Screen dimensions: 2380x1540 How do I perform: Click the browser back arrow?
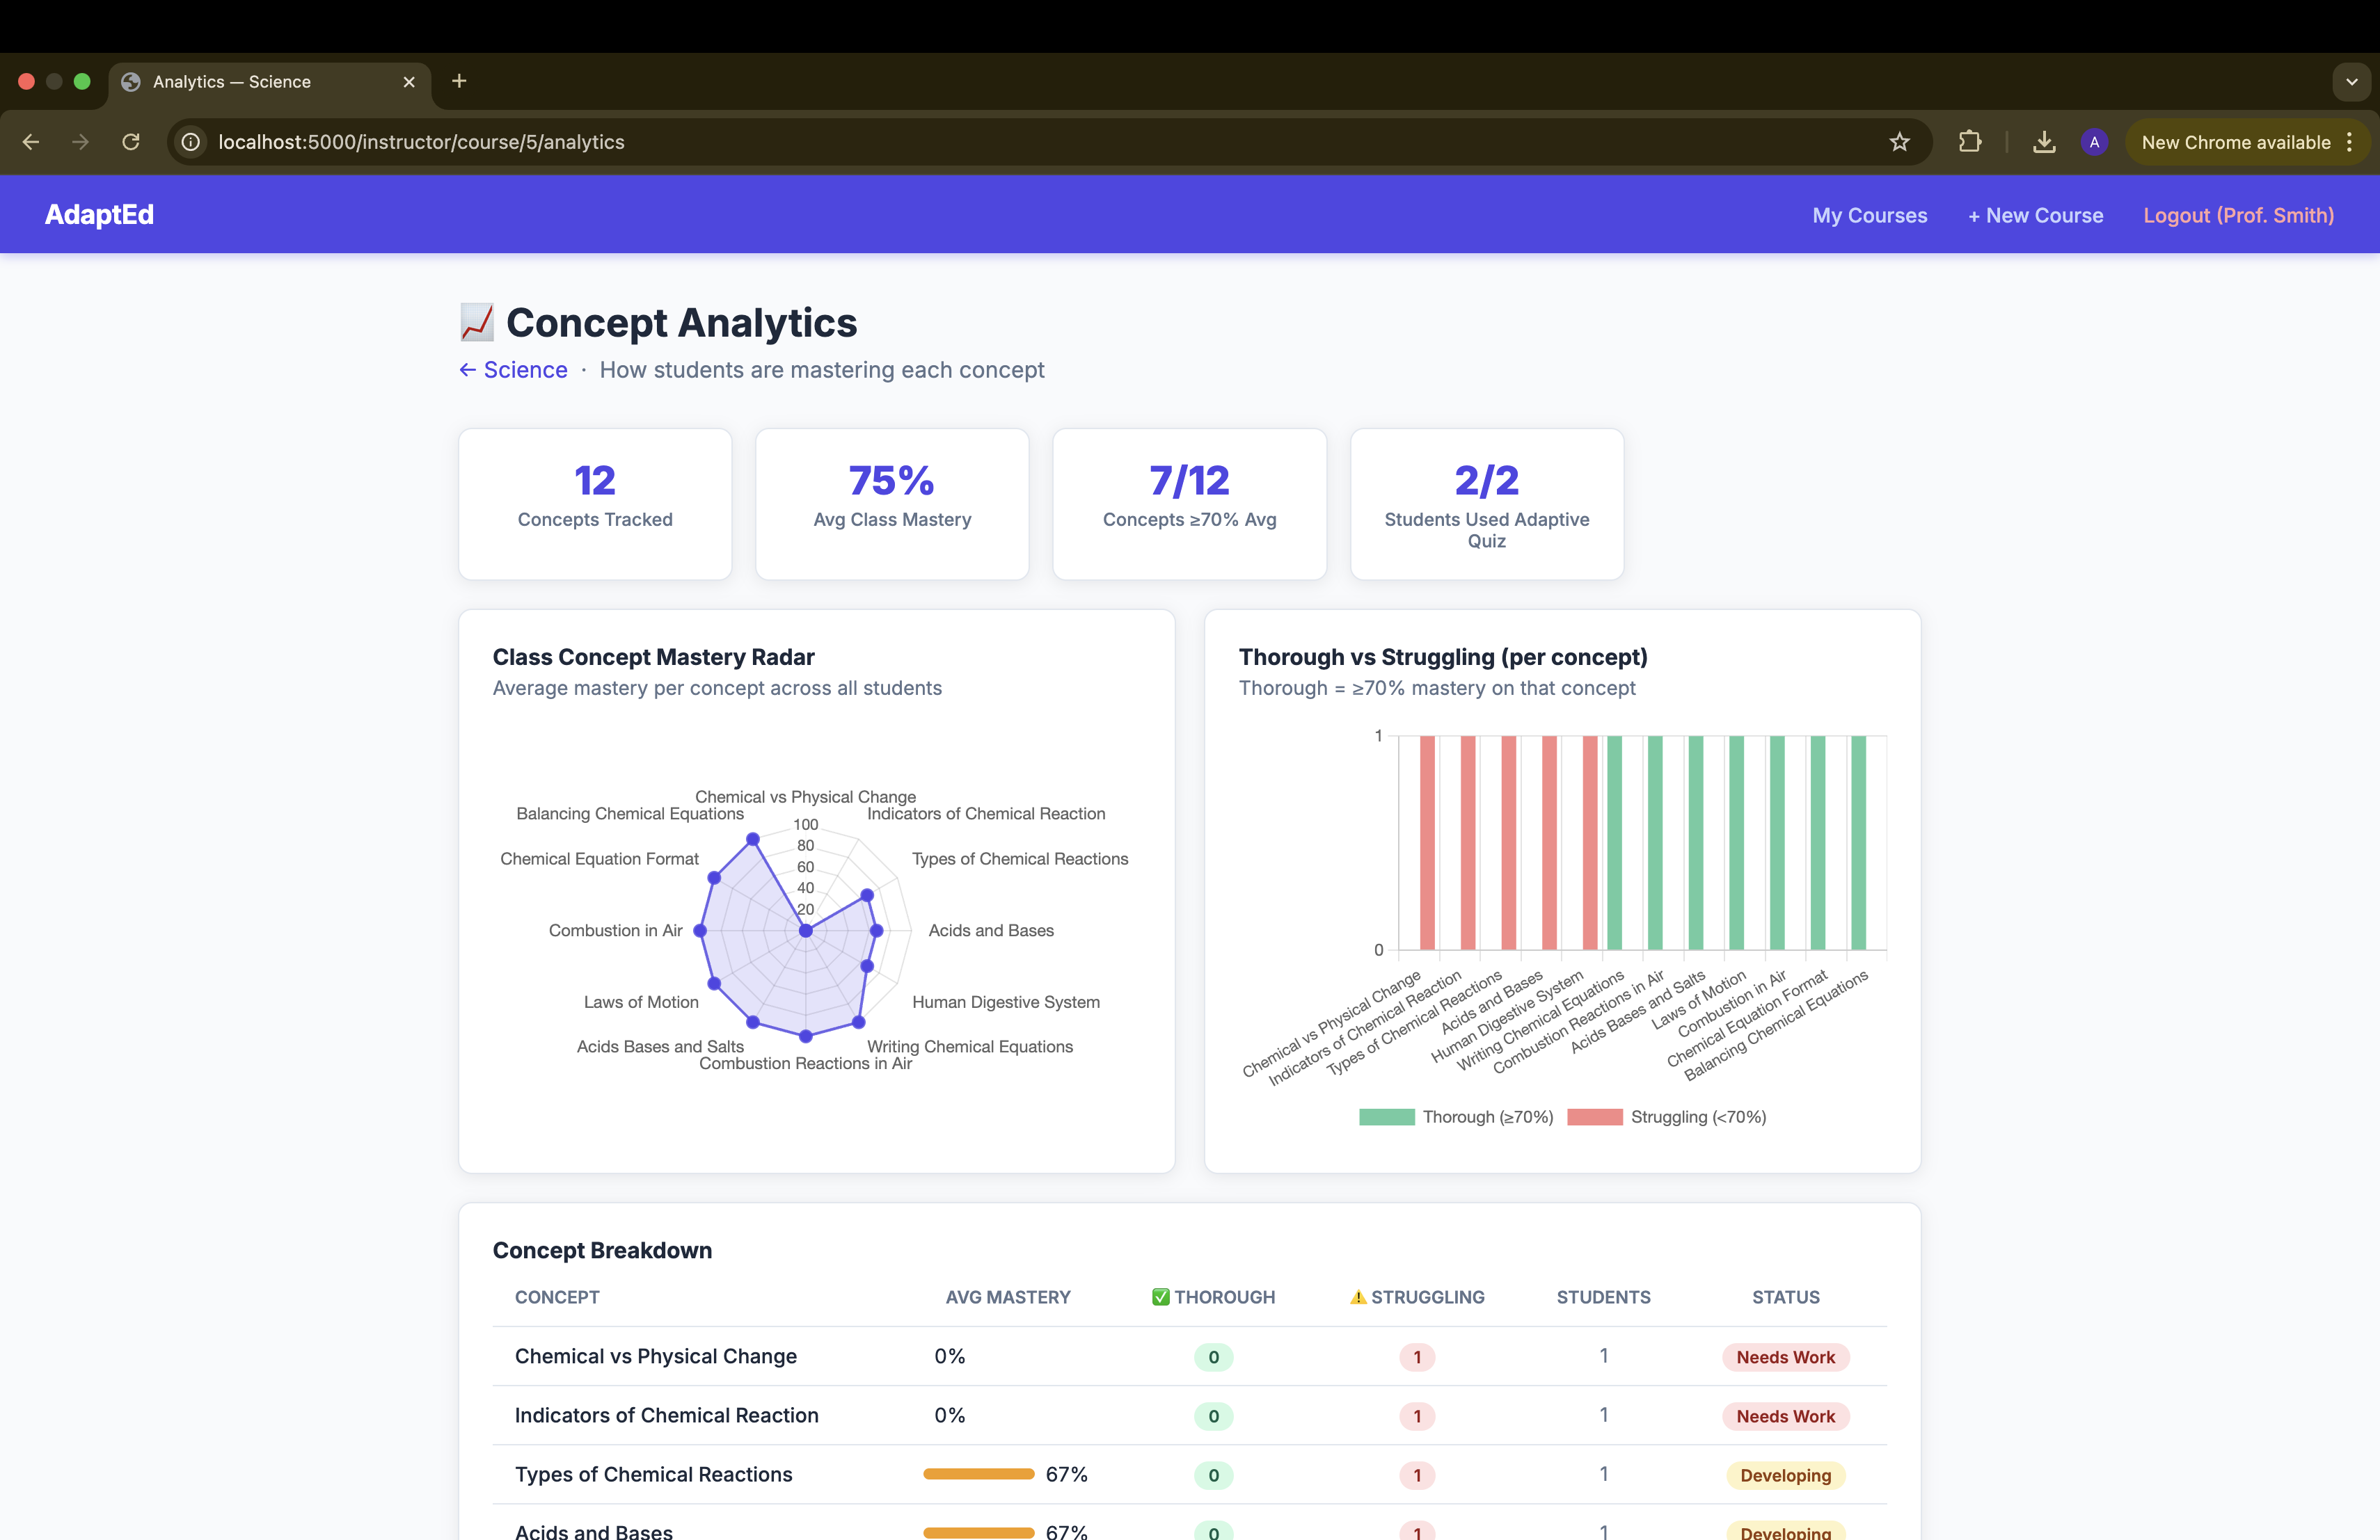pyautogui.click(x=31, y=142)
